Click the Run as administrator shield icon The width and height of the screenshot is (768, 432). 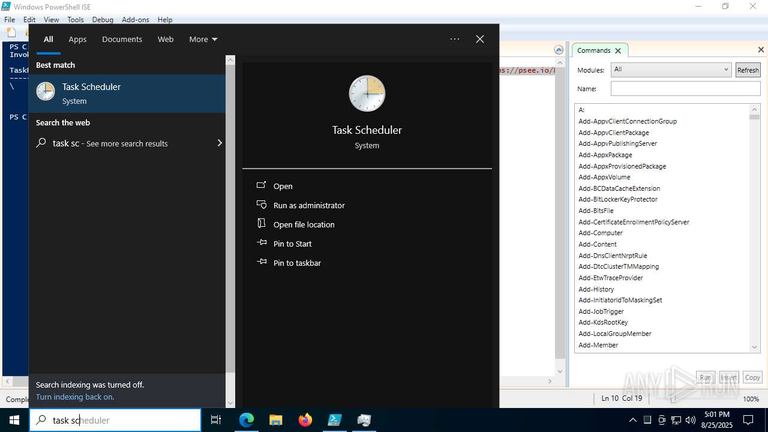tap(262, 205)
